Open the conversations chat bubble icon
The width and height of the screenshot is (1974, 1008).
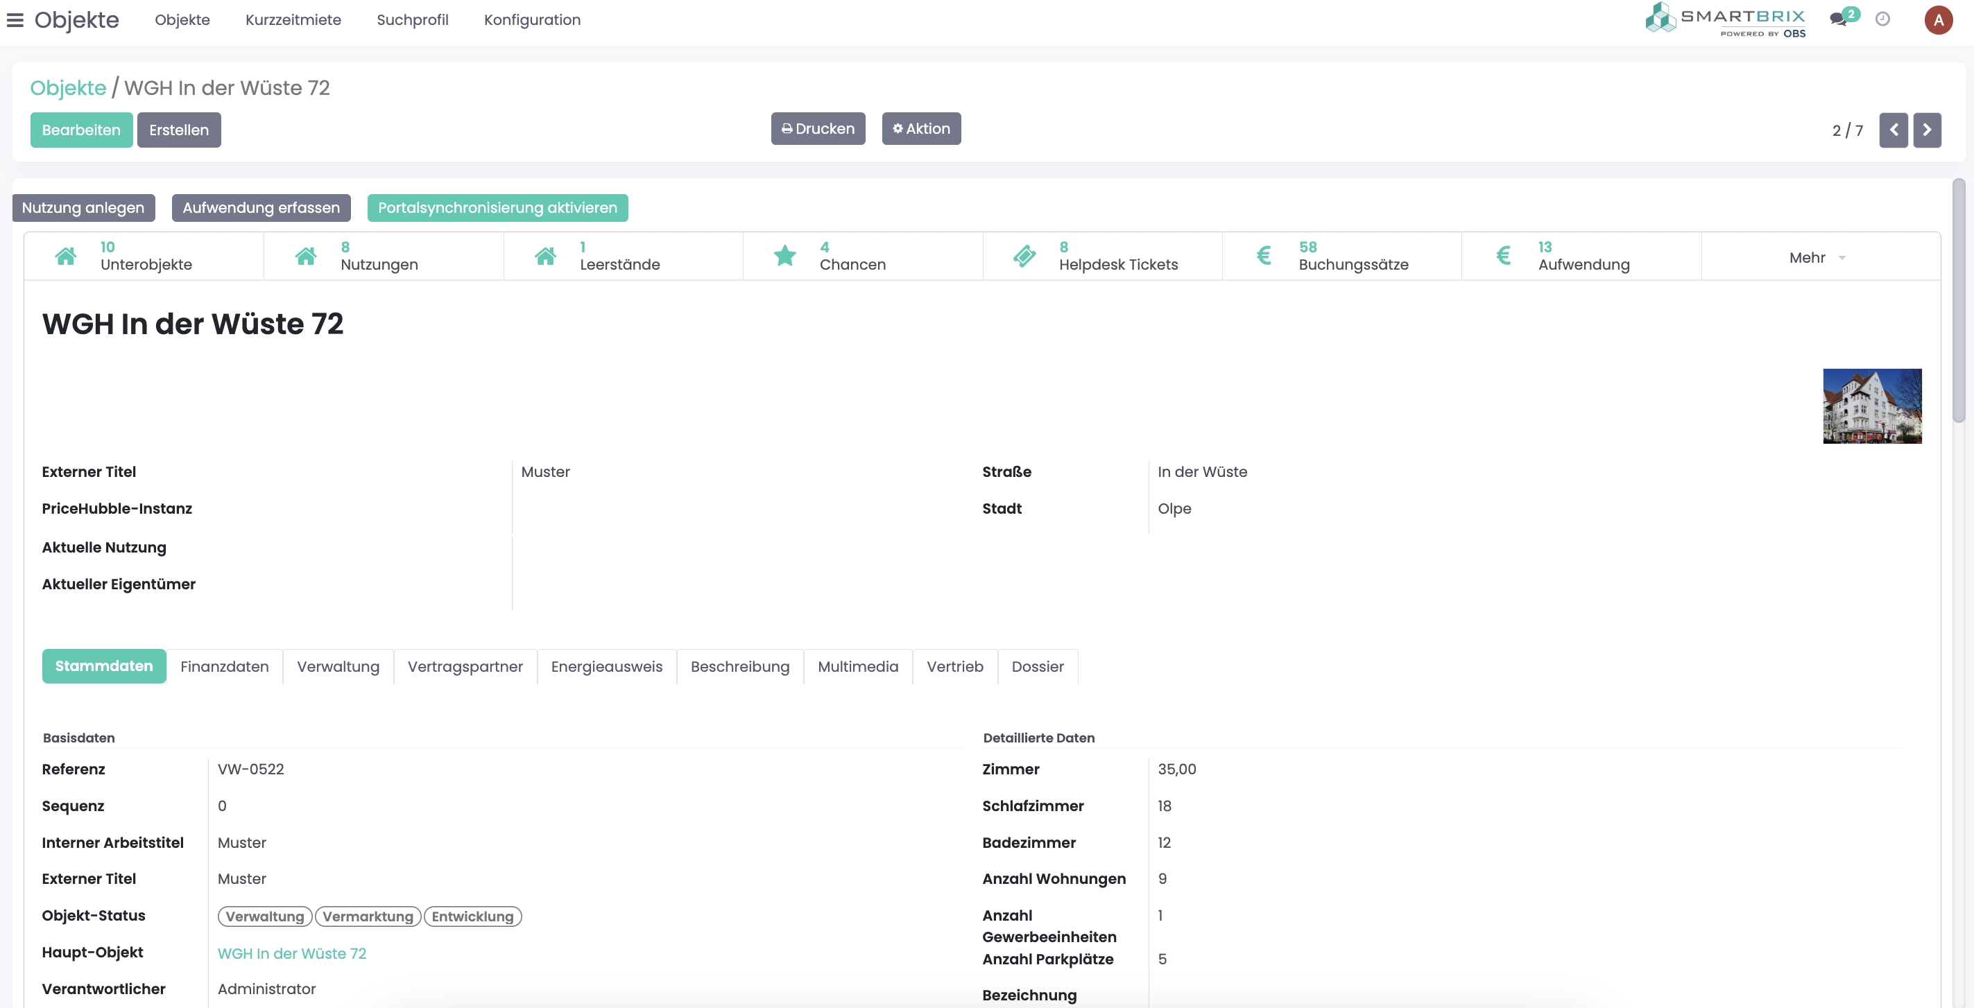click(x=1838, y=20)
